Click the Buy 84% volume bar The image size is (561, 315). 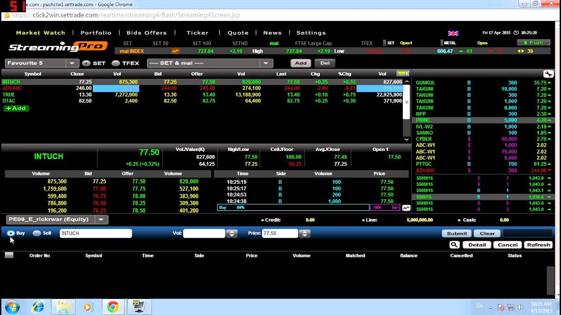(293, 208)
